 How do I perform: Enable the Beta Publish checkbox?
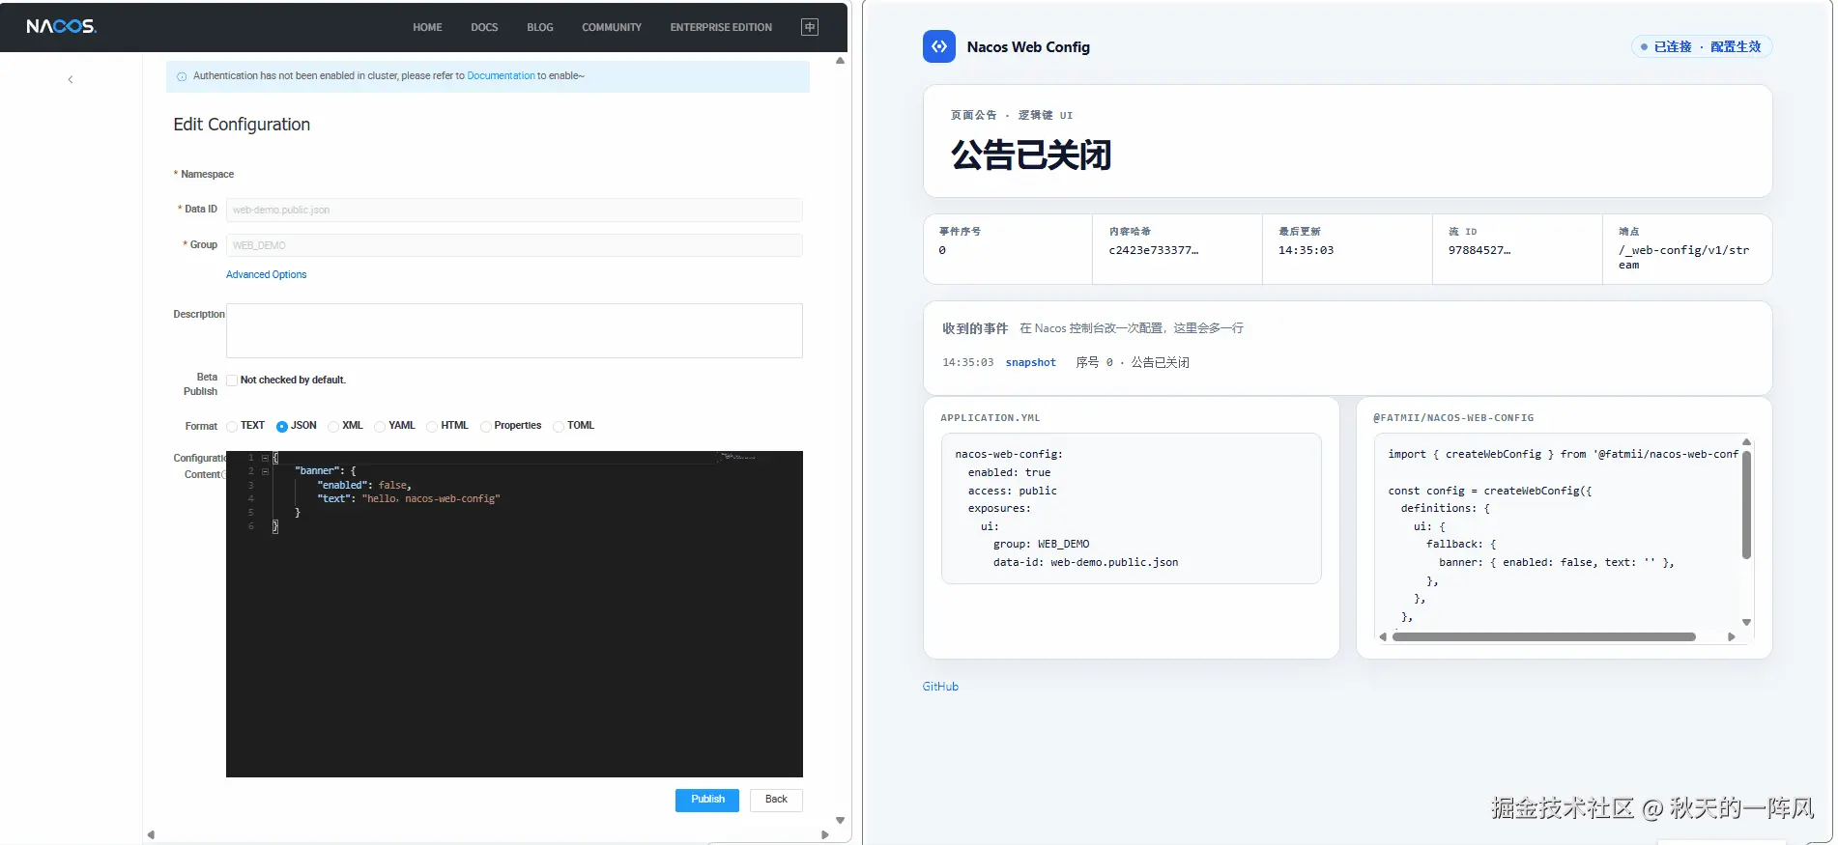coord(232,380)
